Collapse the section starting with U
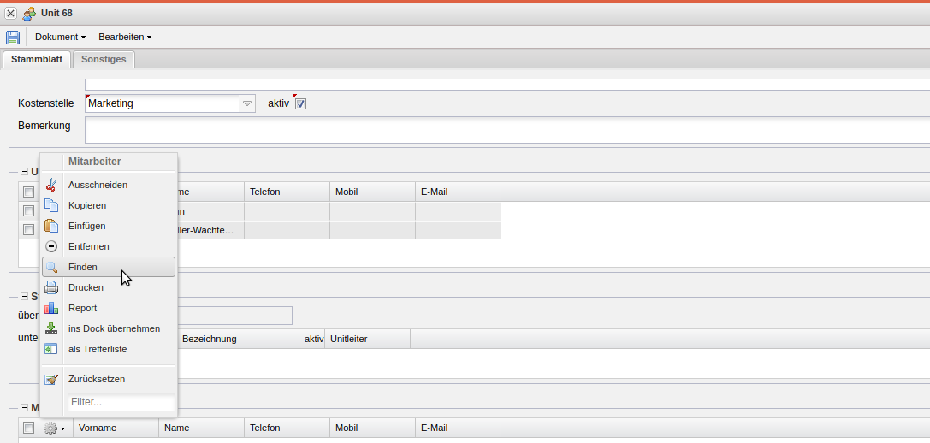 [24, 171]
